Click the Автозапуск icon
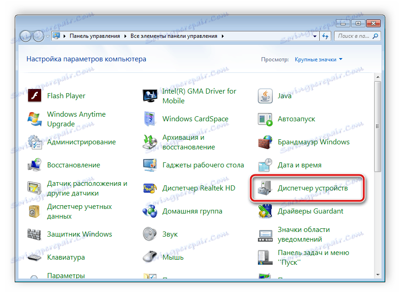This screenshot has width=400, height=297. [265, 119]
